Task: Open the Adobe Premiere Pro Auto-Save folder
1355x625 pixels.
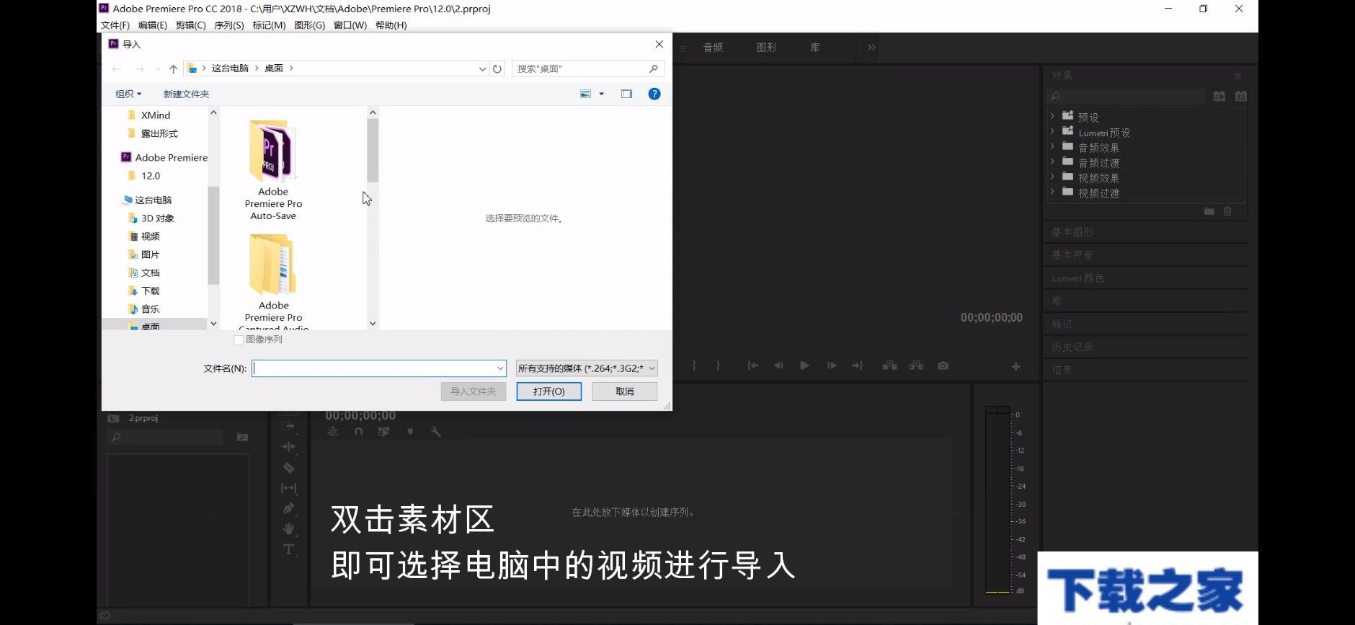Action: (x=273, y=170)
